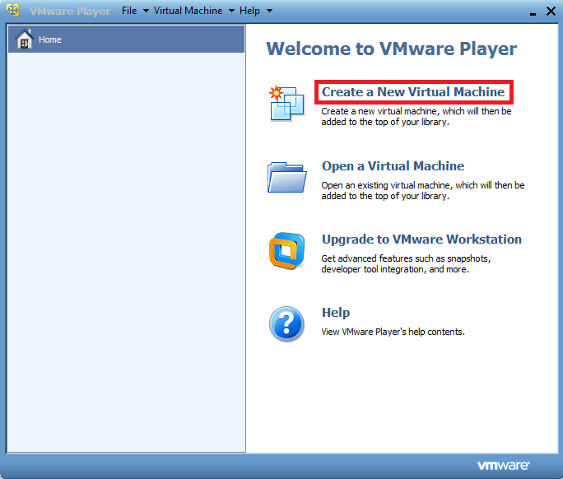This screenshot has height=479, width=563.
Task: Click the vmware logo in bottom bar
Action: coord(503,466)
